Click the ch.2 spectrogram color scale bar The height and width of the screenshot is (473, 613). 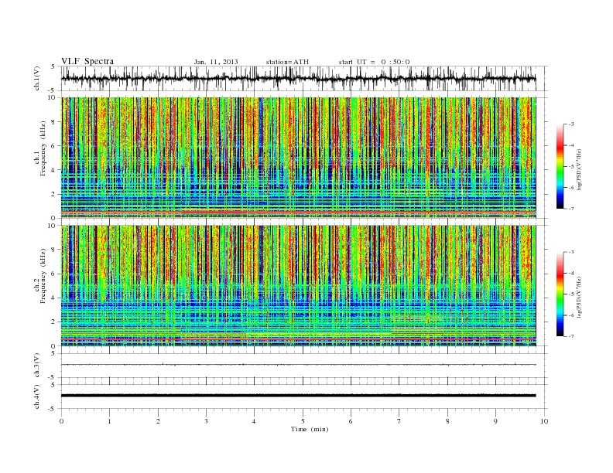[560, 294]
